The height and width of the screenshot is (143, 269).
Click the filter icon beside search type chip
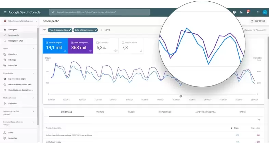[44, 30]
